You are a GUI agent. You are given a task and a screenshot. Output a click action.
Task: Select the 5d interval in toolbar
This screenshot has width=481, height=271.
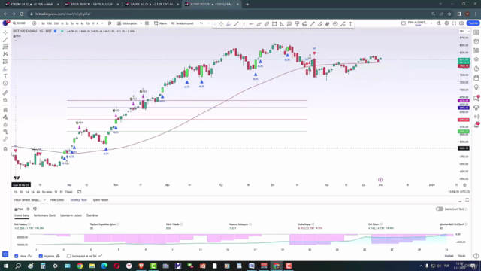click(44, 23)
